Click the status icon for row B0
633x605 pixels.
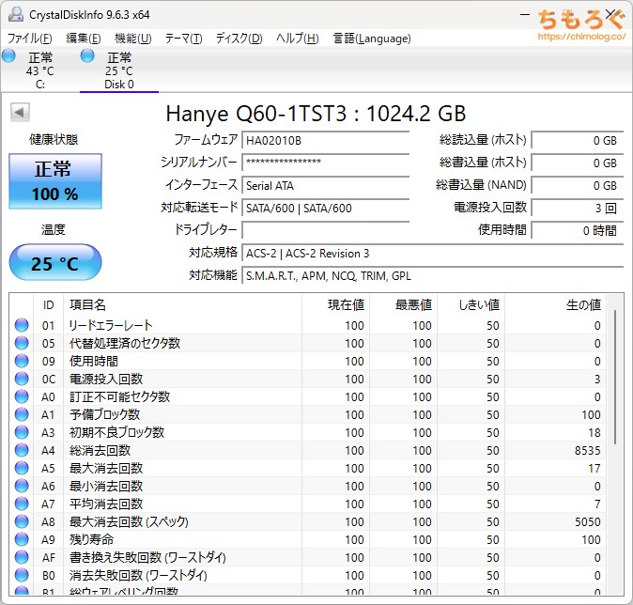(x=22, y=575)
